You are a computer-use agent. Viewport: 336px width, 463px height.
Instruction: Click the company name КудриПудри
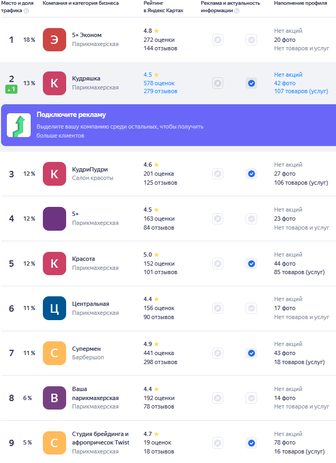click(90, 169)
